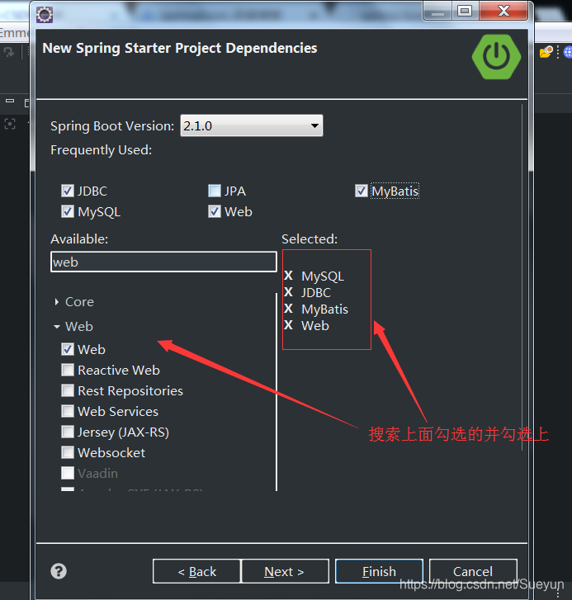Image resolution: width=572 pixels, height=600 pixels.
Task: Click the Back button
Action: point(196,571)
